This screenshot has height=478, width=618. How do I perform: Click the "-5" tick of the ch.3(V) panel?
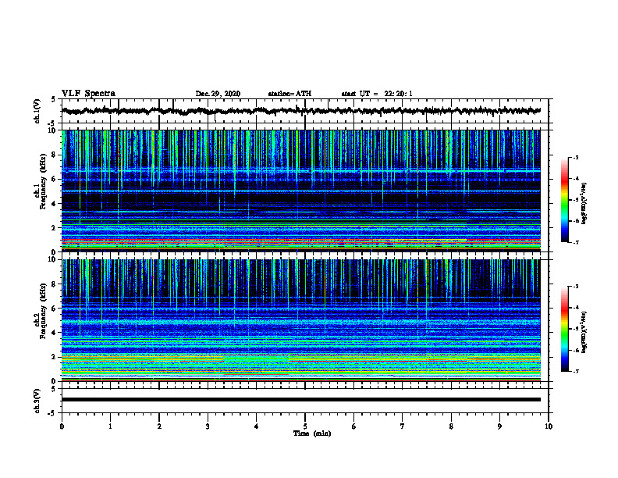coord(51,412)
